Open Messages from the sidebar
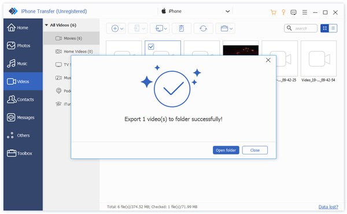 pos(23,117)
